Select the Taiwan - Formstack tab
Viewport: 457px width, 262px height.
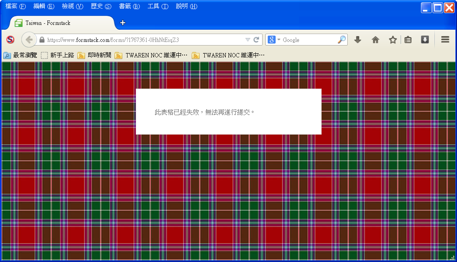tap(59, 23)
